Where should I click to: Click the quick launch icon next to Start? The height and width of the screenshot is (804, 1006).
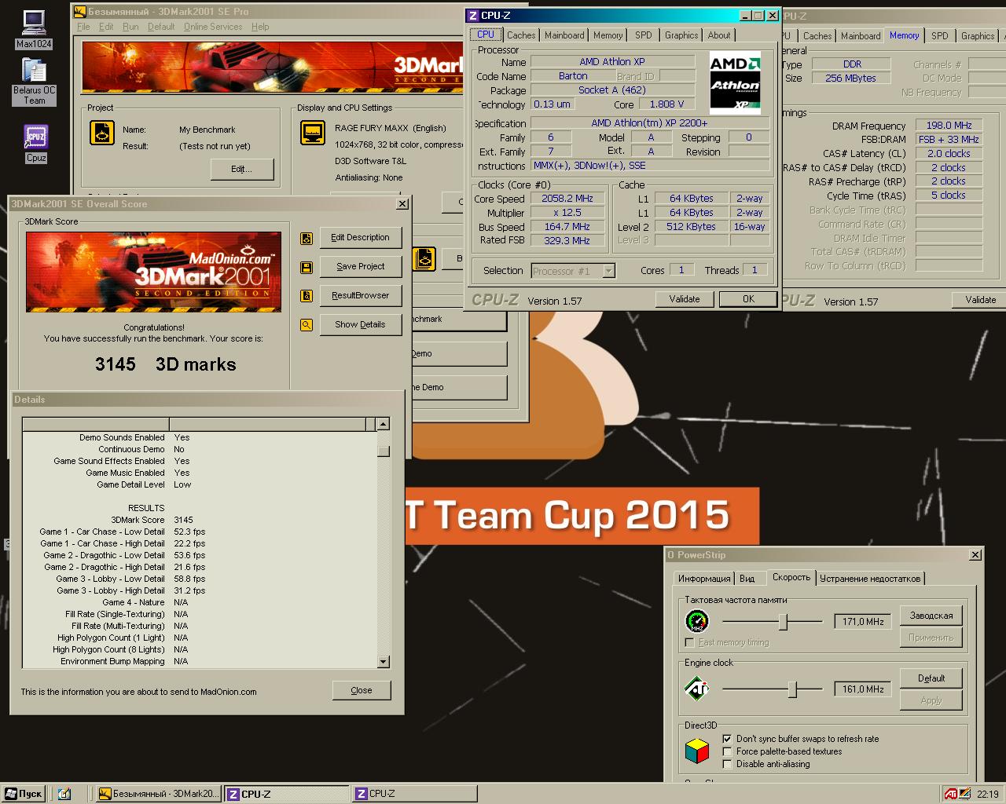[64, 794]
